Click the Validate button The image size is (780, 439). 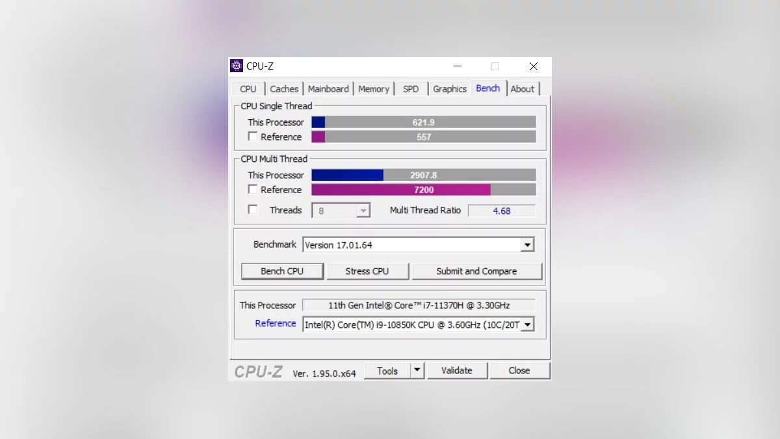(457, 371)
